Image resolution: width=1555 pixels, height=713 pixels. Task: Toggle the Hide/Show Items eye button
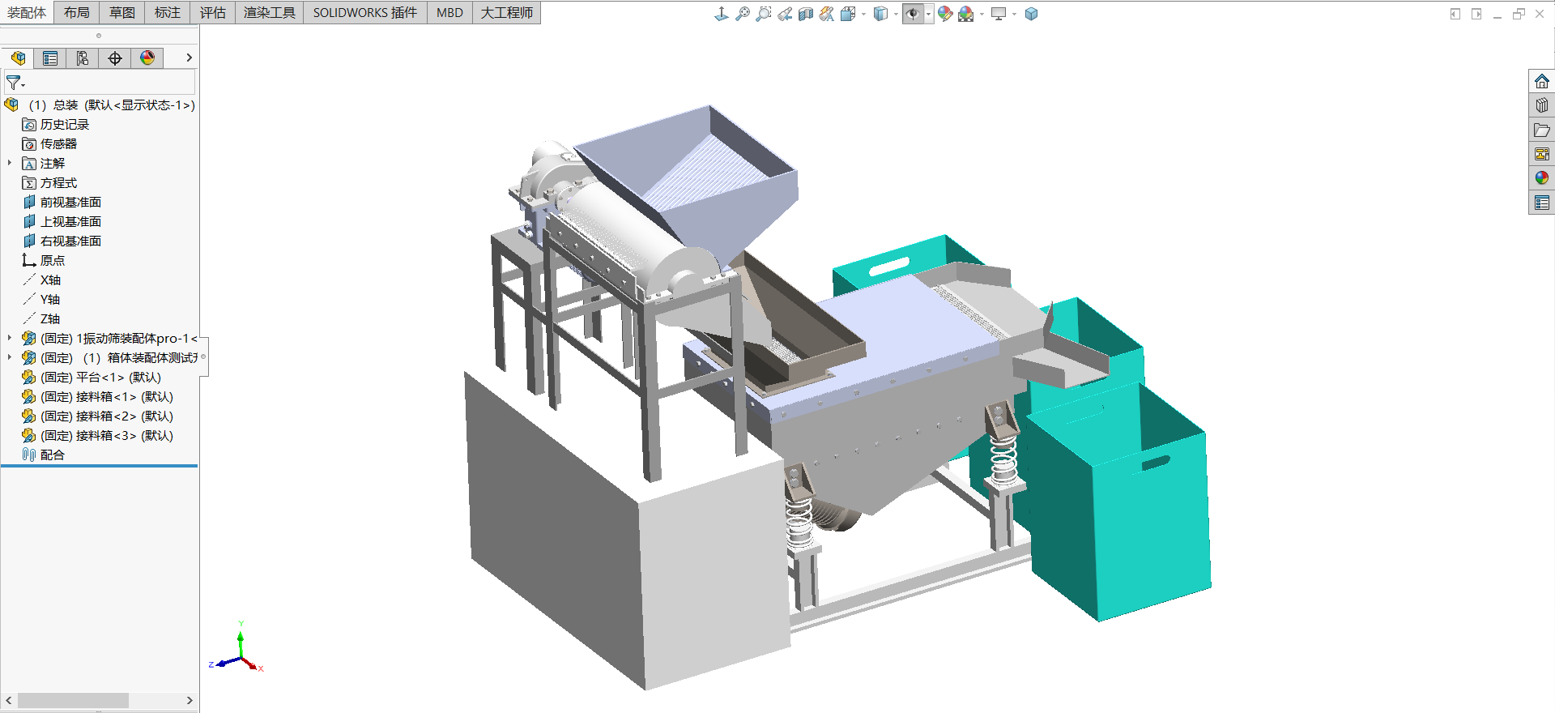(x=913, y=14)
